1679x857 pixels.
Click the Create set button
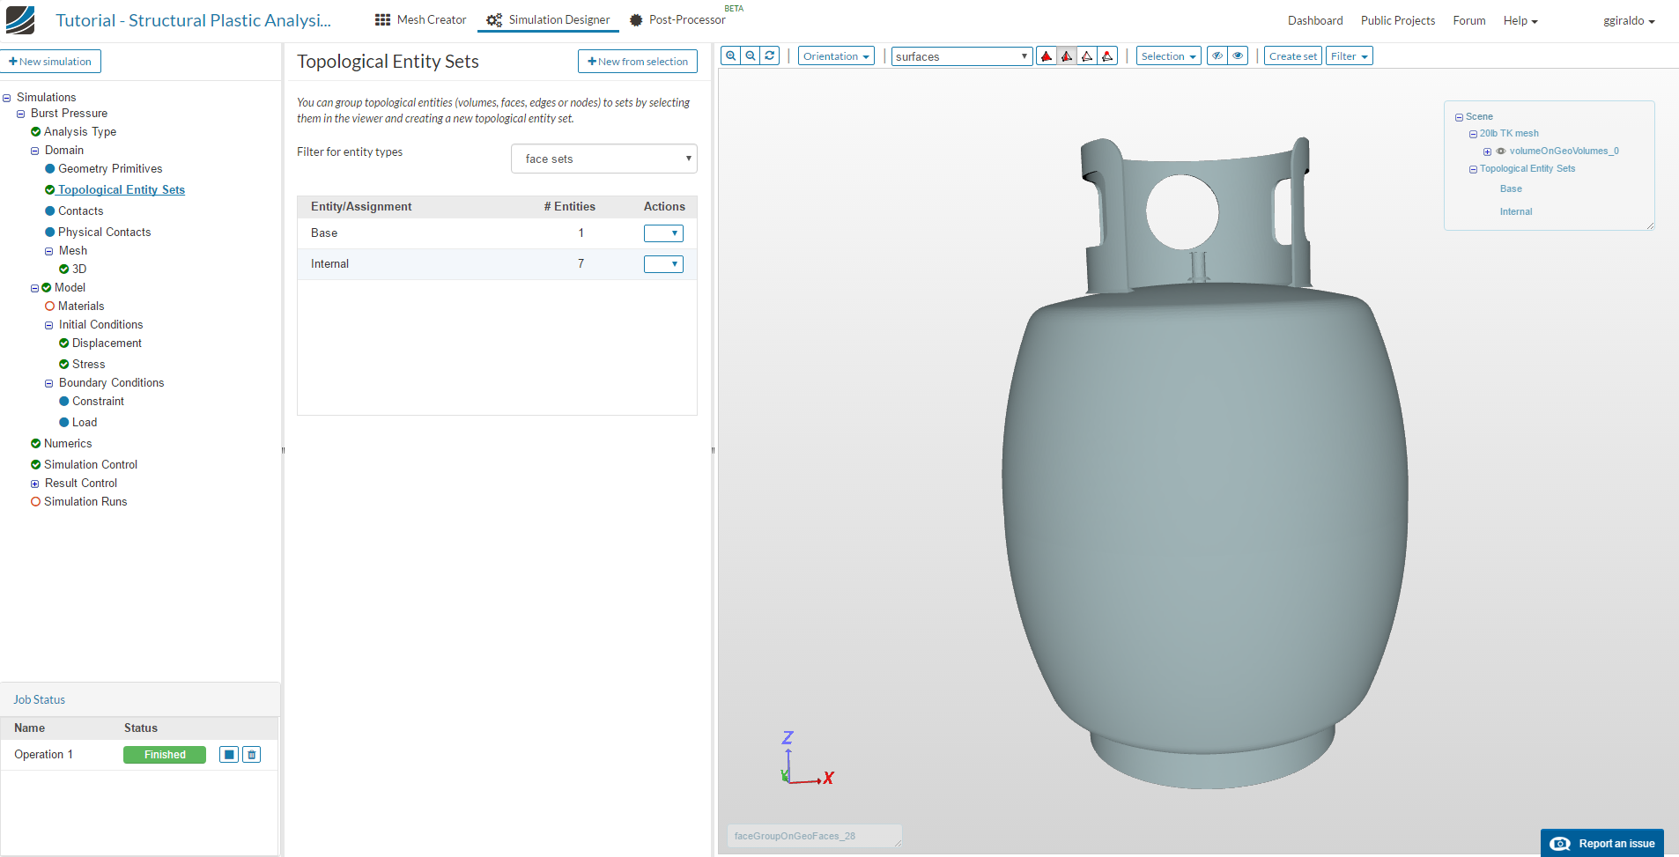1292,56
